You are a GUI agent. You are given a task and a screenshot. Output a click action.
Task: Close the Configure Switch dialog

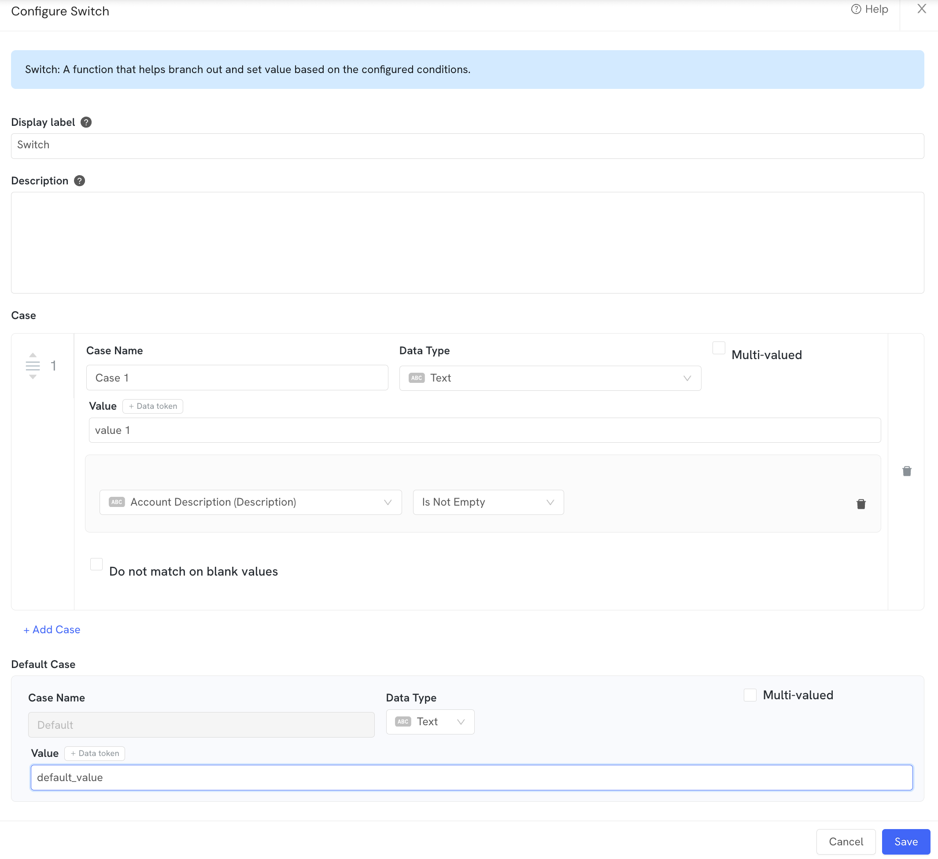[x=921, y=9]
